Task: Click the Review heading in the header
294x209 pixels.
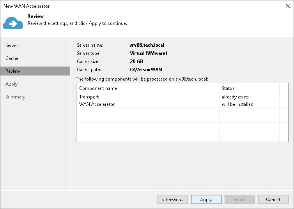Action: pos(35,16)
